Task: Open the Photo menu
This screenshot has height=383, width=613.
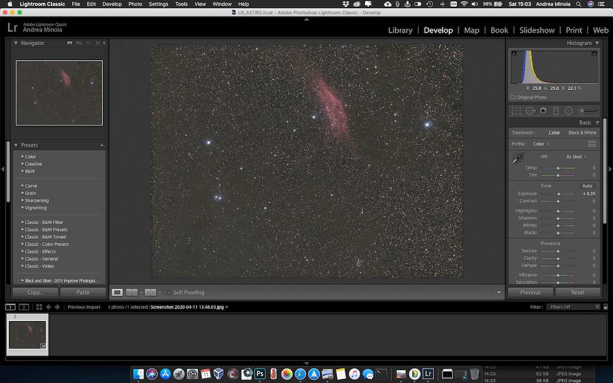Action: click(x=135, y=4)
